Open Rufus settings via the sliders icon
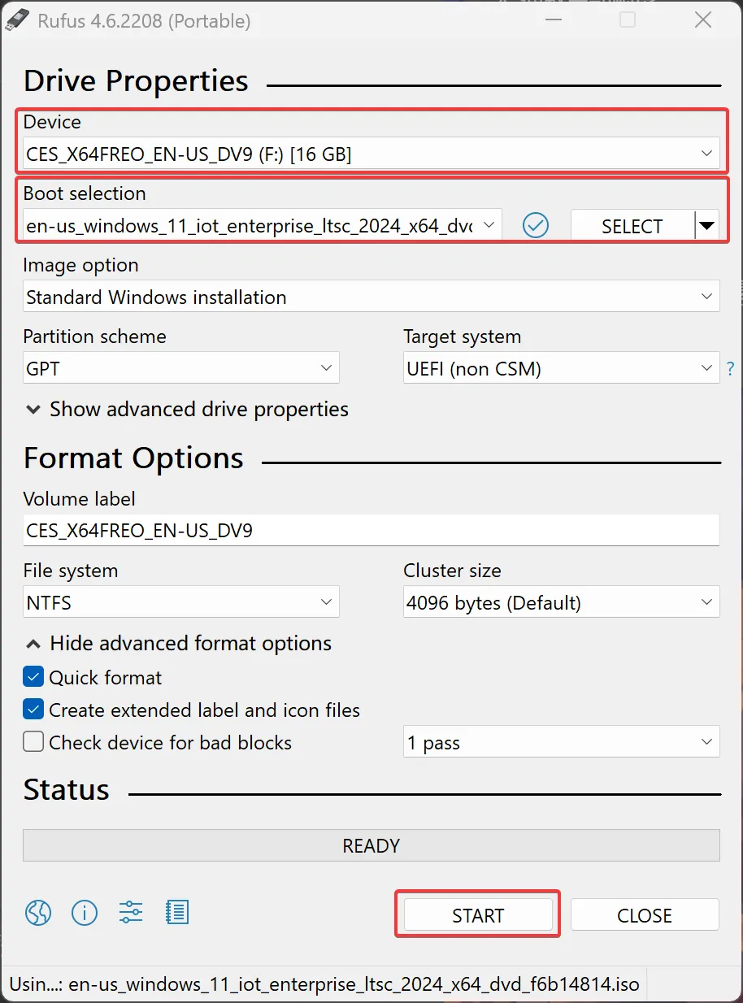The image size is (743, 1003). [x=130, y=913]
